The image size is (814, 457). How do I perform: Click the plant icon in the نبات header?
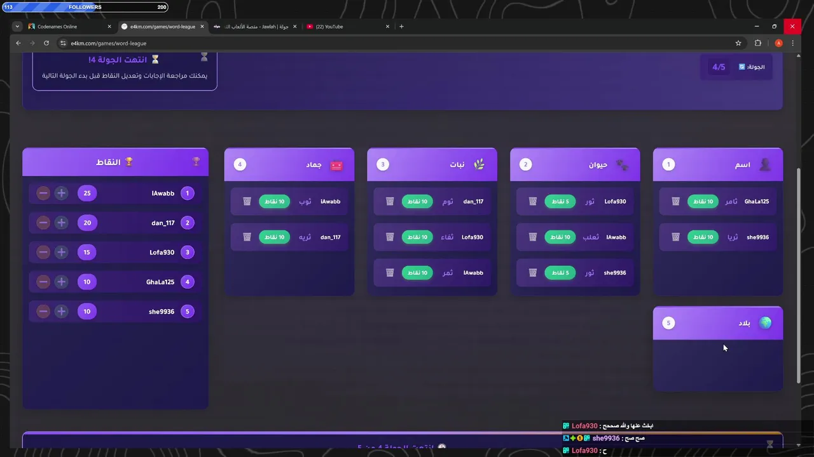479,164
